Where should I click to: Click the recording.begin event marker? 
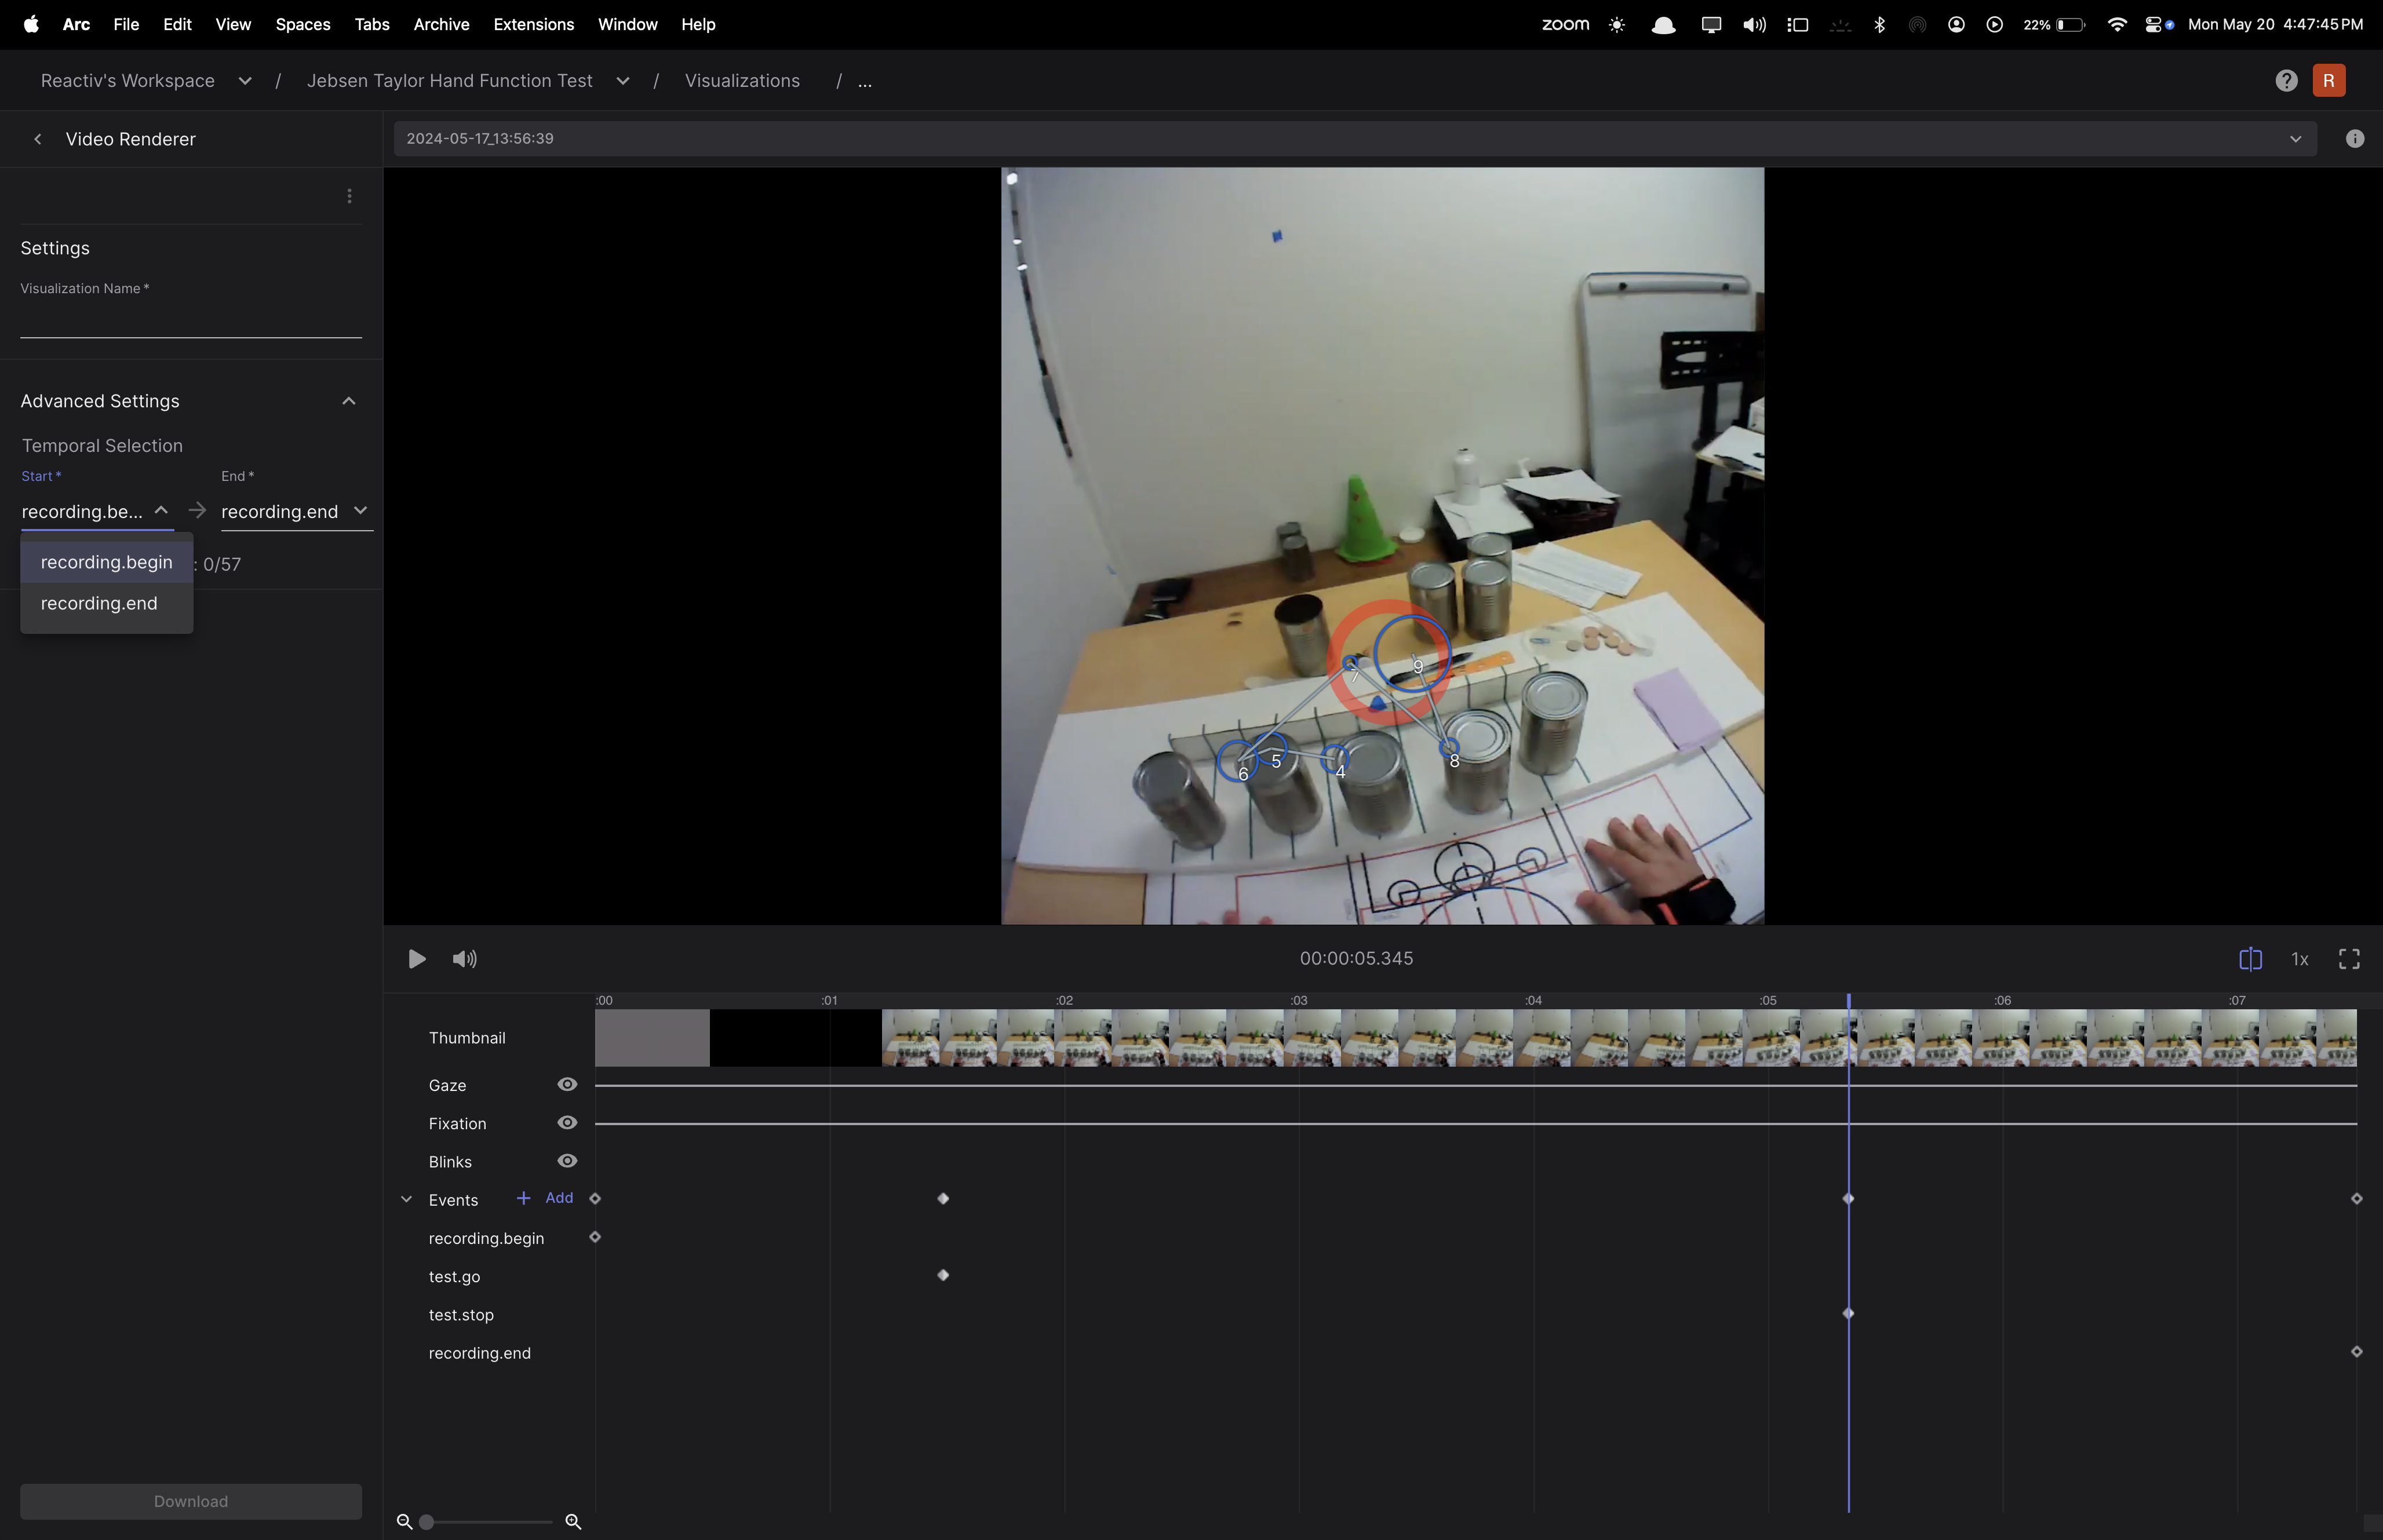point(595,1237)
